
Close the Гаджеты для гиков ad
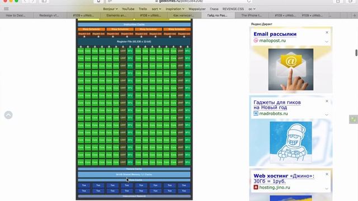pos(327,101)
